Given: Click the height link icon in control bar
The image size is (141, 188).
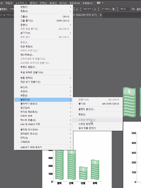Looking at the screenshot, I should click(x=133, y=9).
